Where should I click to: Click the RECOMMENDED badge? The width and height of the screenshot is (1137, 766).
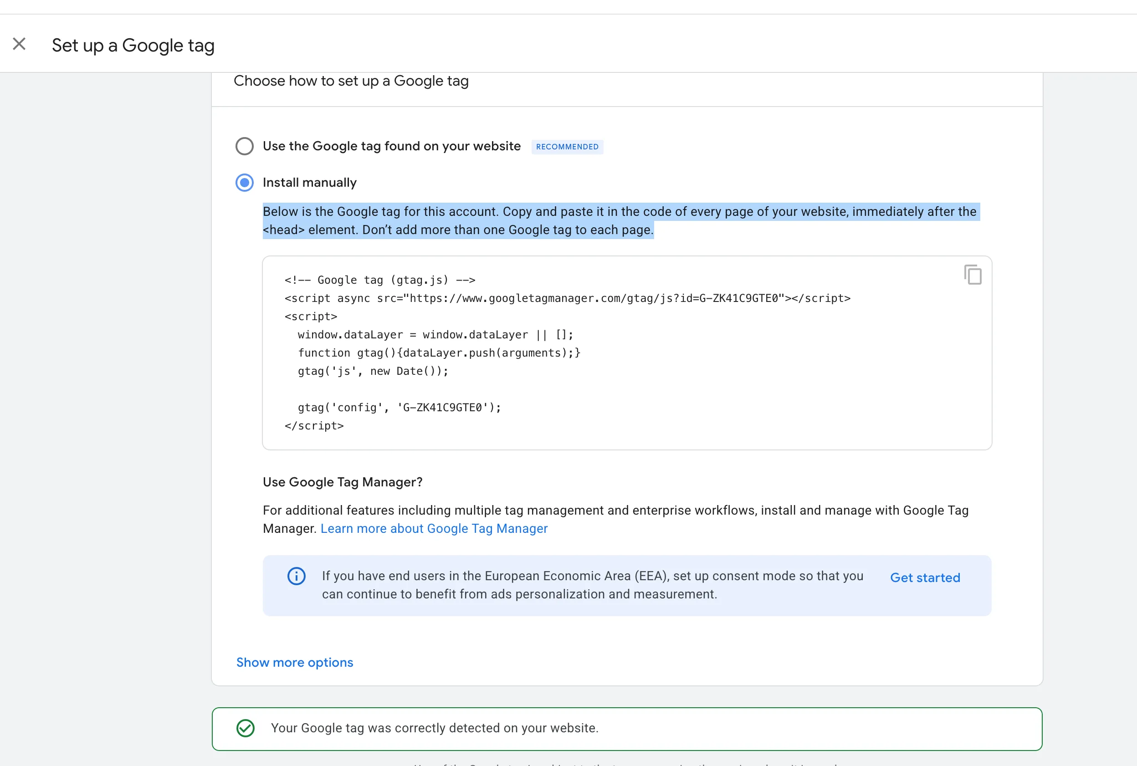[567, 147]
